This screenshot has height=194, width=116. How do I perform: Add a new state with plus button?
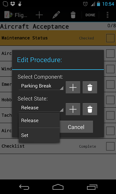(73, 109)
